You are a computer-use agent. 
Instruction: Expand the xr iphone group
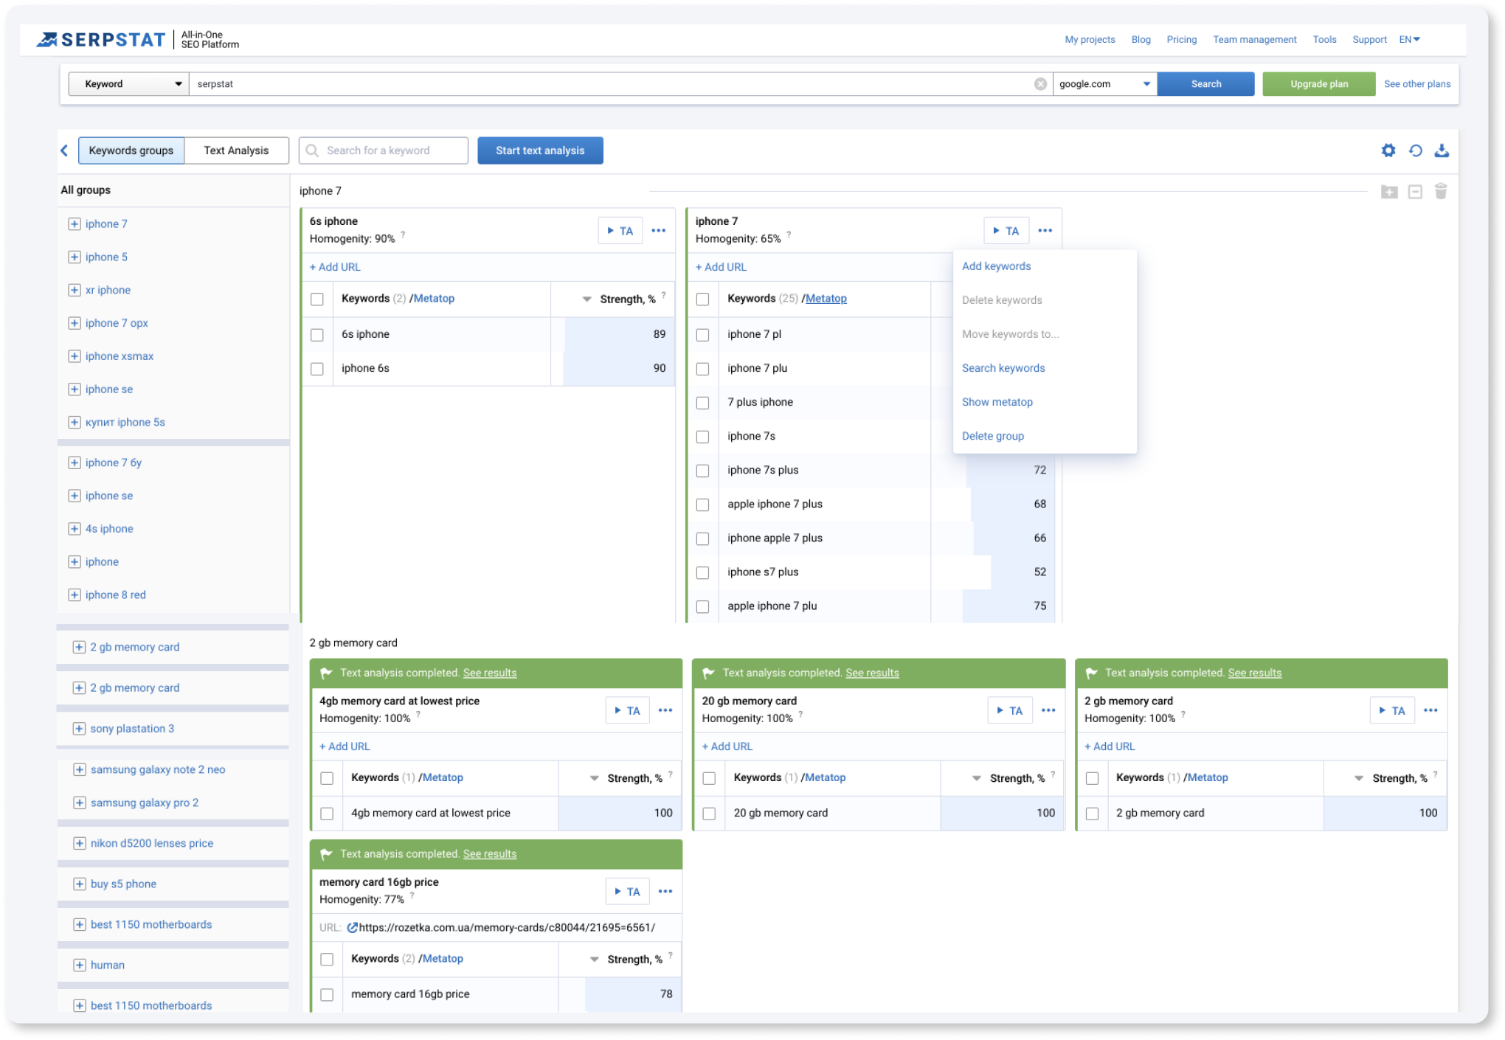[74, 290]
